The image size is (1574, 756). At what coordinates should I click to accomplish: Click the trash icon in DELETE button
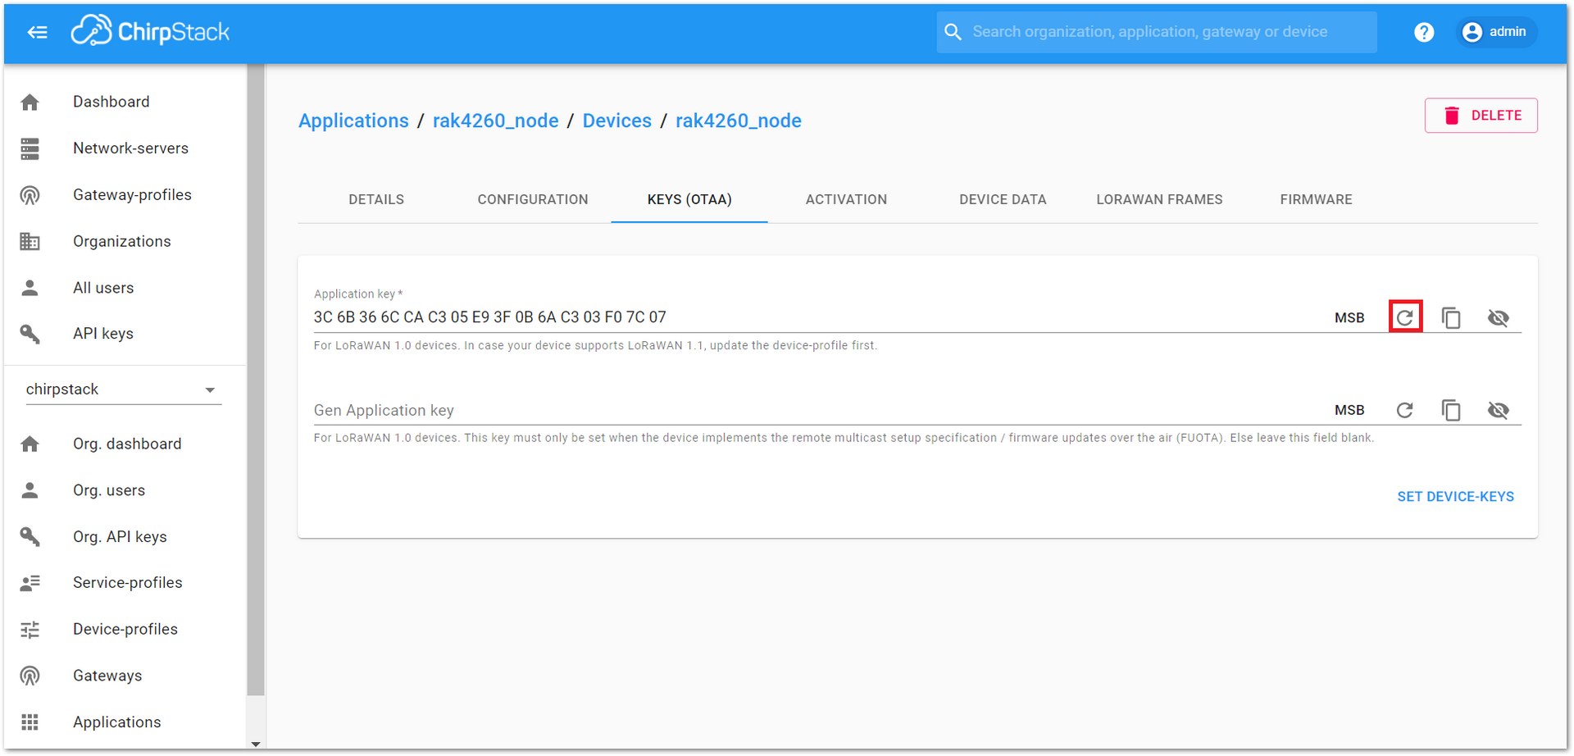point(1451,116)
